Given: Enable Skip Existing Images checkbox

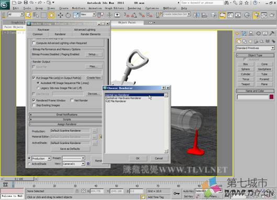Looking at the screenshot, I should pos(34,105).
